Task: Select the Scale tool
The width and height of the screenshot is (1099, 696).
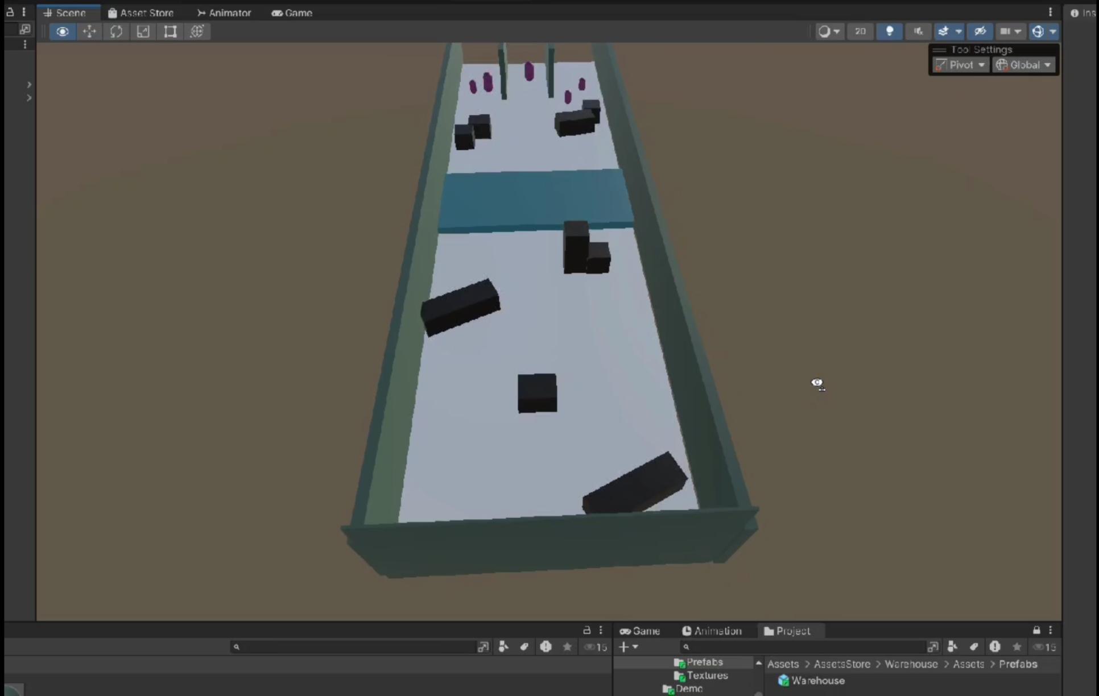Action: [143, 31]
